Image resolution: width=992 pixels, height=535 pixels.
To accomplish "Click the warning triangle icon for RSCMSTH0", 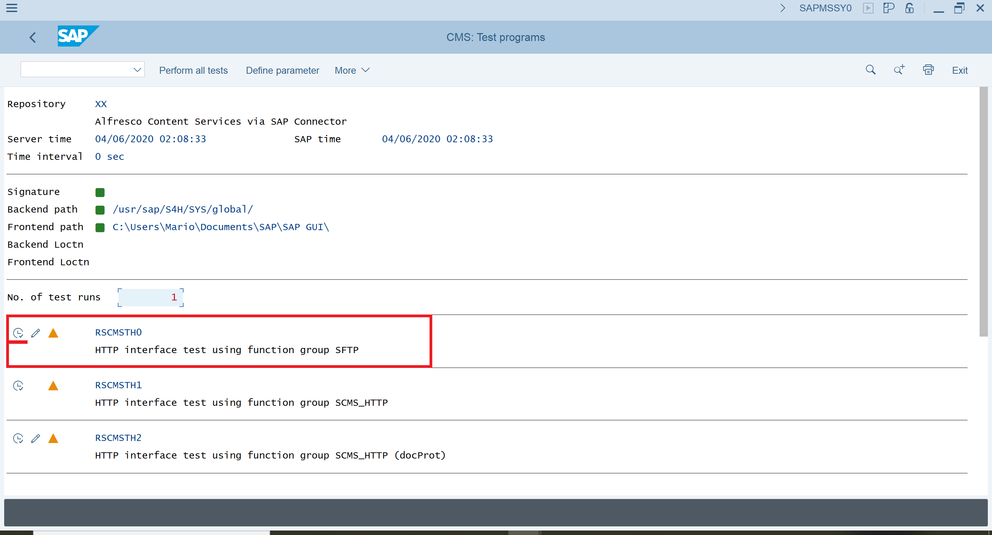I will pyautogui.click(x=54, y=333).
